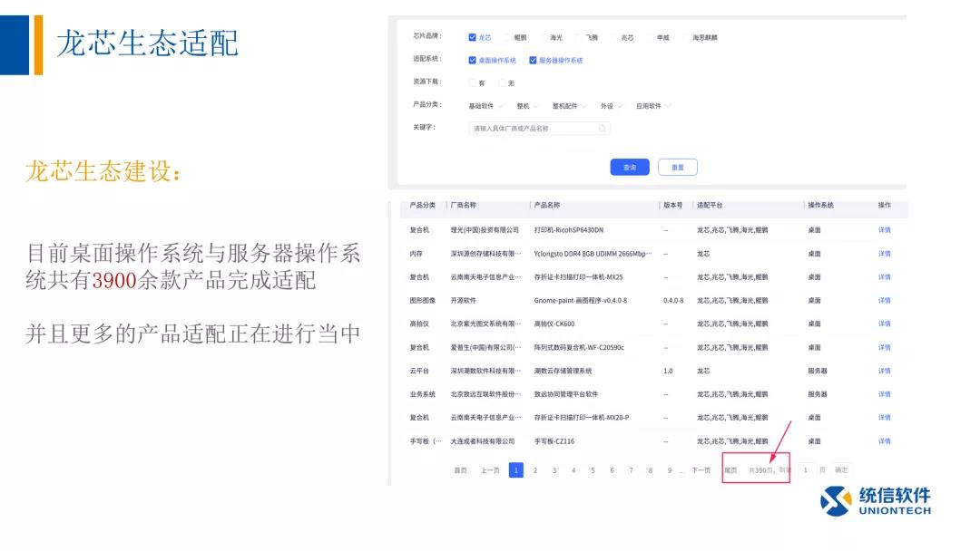Click the blue 查询 search button

(630, 167)
